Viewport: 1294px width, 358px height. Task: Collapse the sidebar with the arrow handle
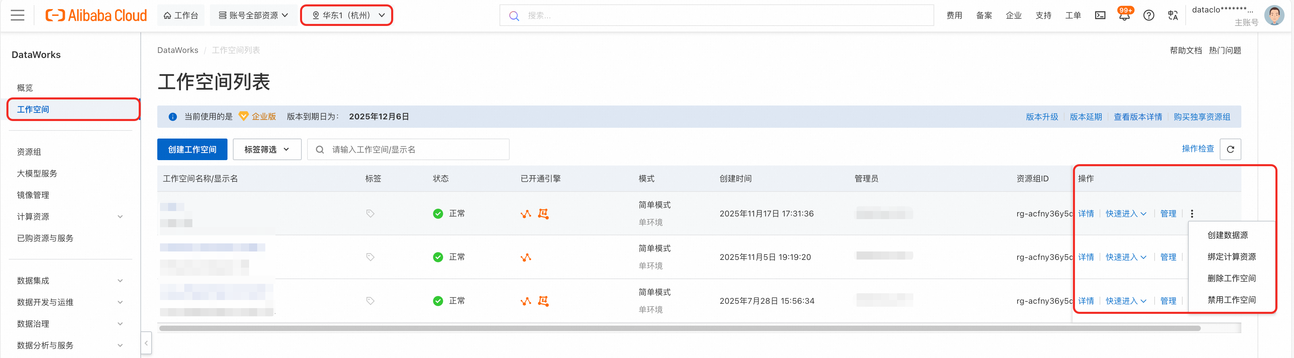(146, 344)
